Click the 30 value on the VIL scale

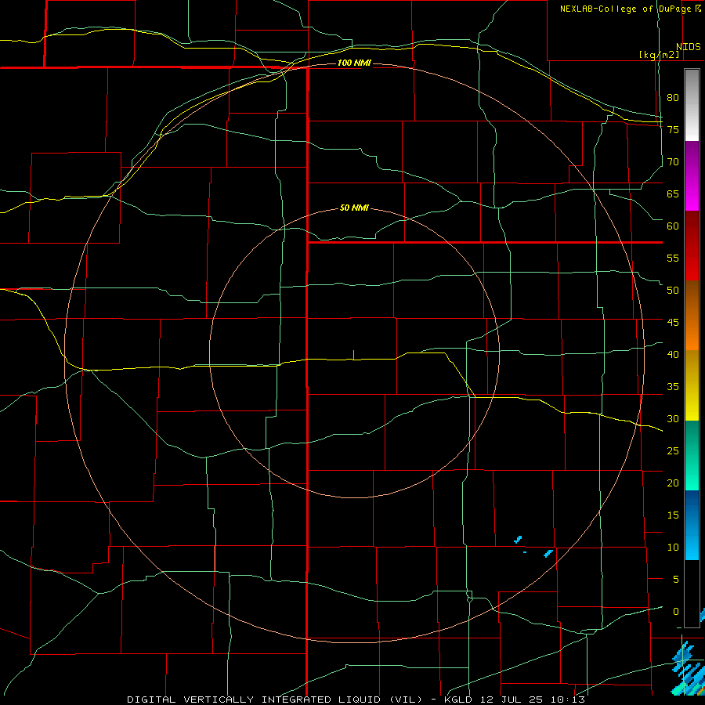point(673,419)
